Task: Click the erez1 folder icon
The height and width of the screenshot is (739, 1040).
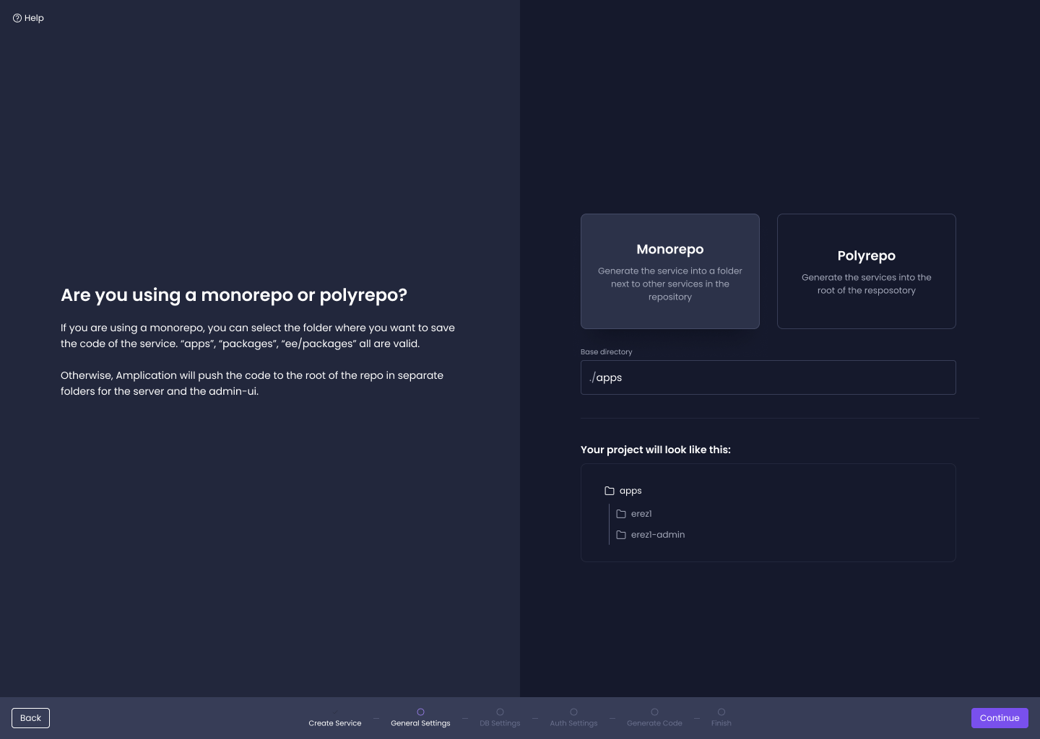Action: click(621, 514)
